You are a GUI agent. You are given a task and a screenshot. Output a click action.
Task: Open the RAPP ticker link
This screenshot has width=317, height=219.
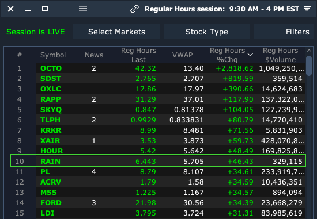51,99
